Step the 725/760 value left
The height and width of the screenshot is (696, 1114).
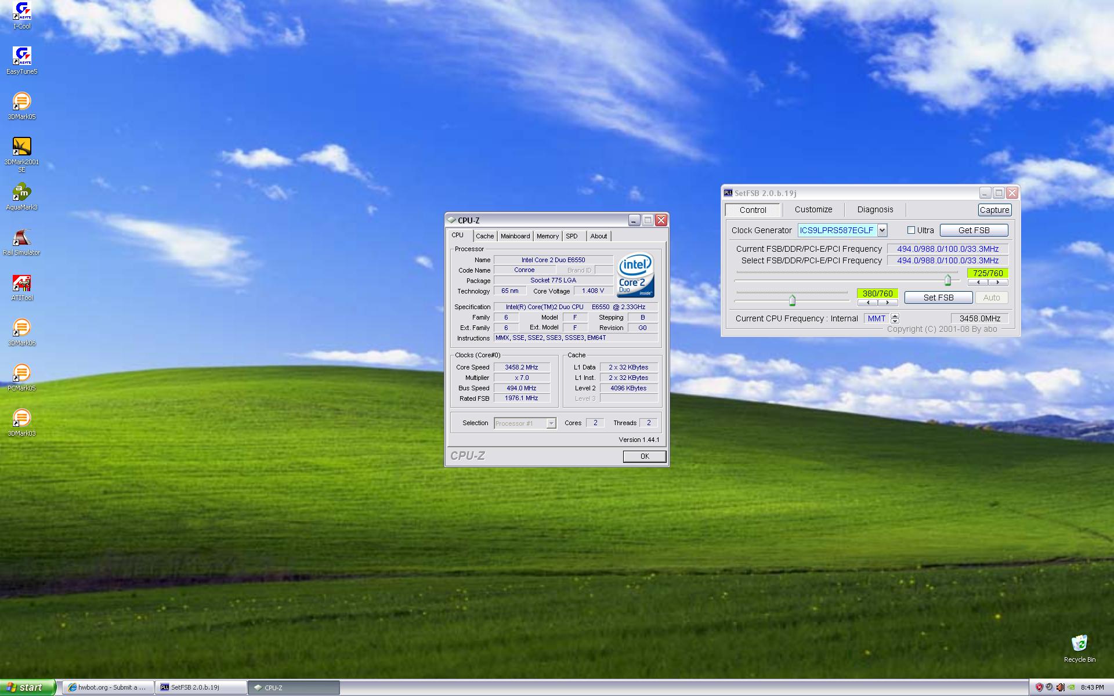click(x=978, y=282)
